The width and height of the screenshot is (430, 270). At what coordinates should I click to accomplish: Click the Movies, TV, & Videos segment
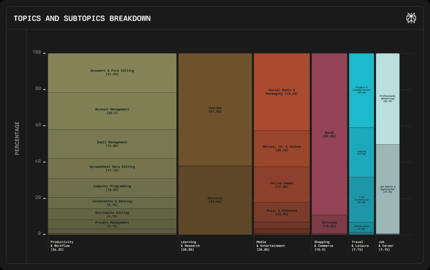281,148
